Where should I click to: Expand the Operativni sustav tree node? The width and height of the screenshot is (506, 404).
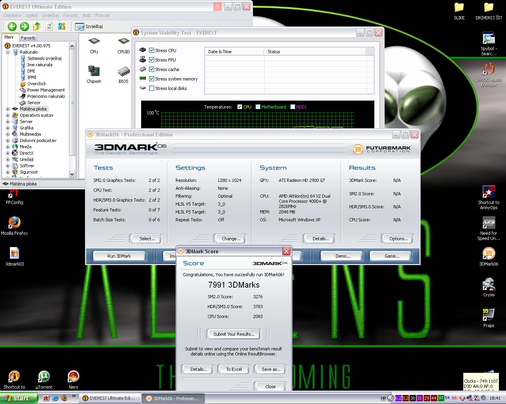8,115
